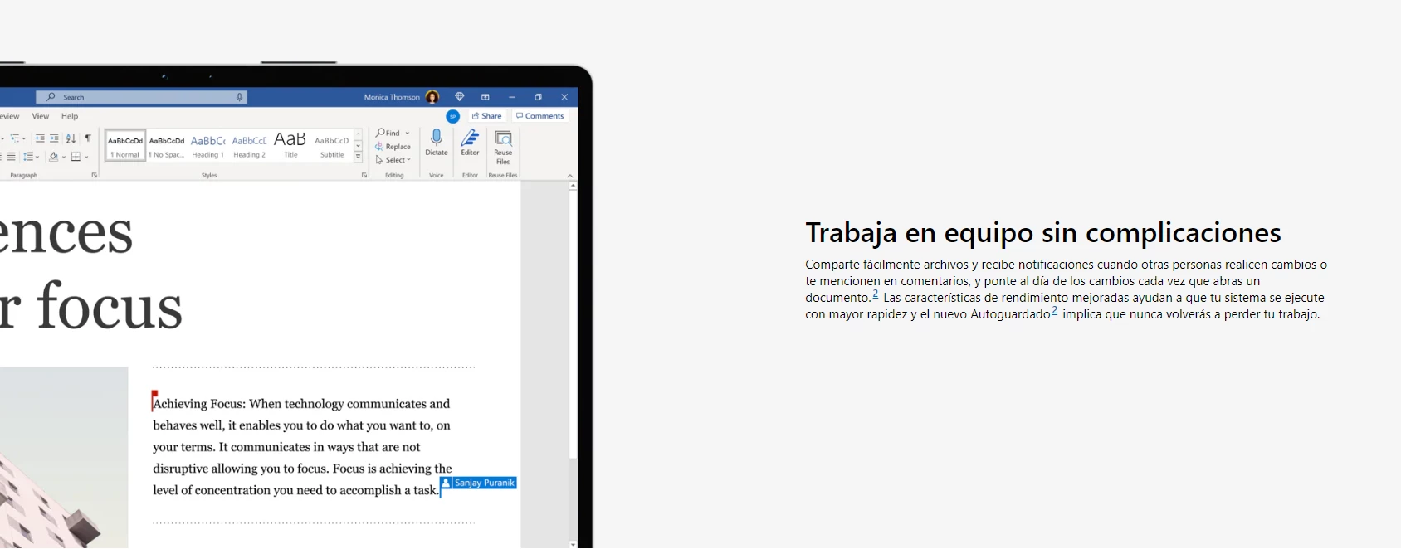
Task: Toggle Justify text alignment
Action: click(11, 157)
